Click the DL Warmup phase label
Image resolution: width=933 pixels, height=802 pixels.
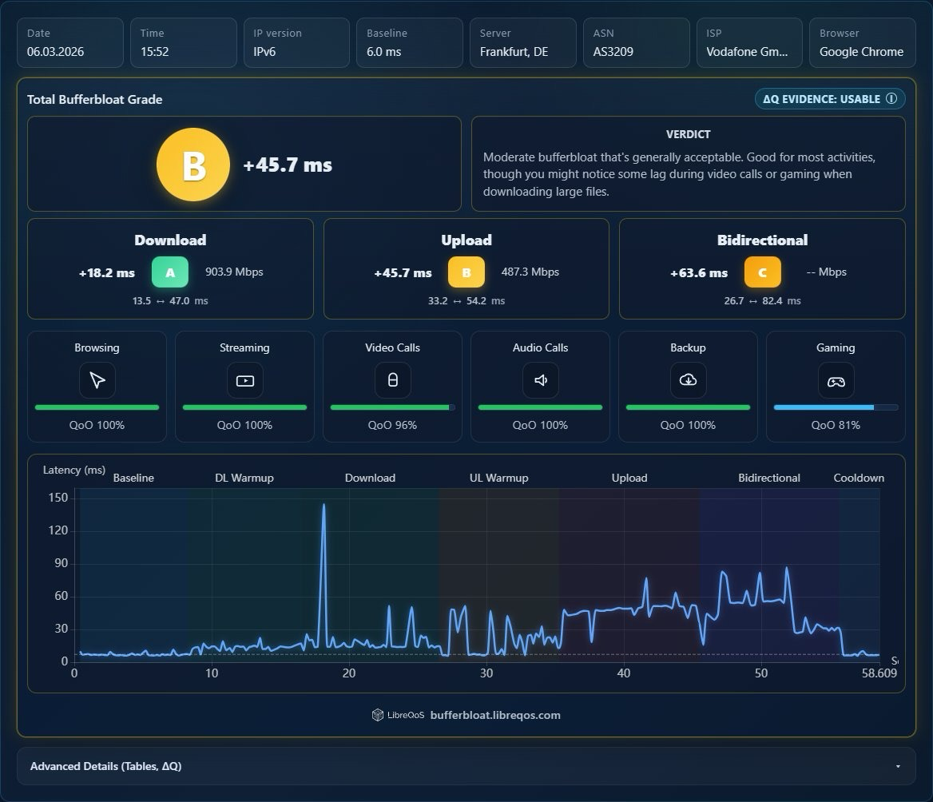point(244,478)
